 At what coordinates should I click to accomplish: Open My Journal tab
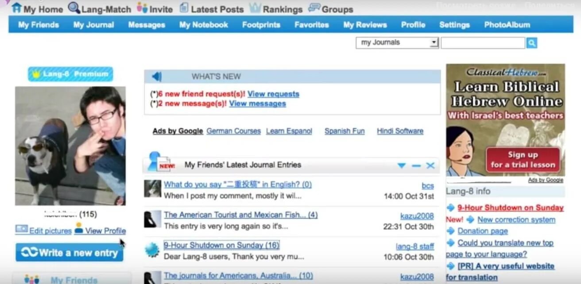click(x=93, y=25)
